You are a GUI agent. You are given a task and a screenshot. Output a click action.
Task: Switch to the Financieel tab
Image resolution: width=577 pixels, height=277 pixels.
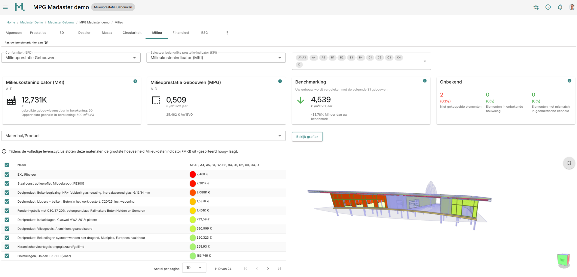181,33
